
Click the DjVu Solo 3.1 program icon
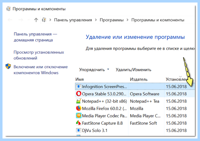(79, 130)
